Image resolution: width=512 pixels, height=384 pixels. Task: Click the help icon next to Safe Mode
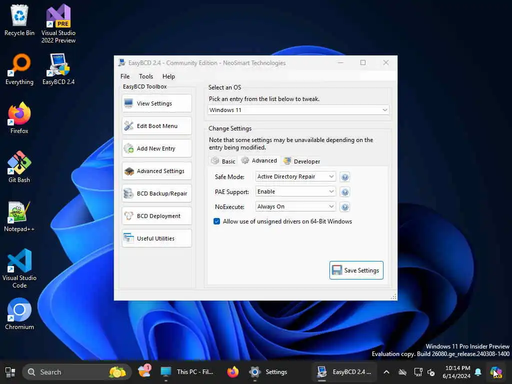345,177
